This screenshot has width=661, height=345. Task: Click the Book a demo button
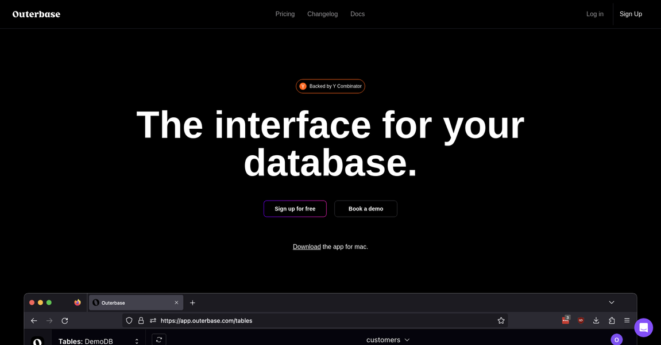pyautogui.click(x=366, y=209)
